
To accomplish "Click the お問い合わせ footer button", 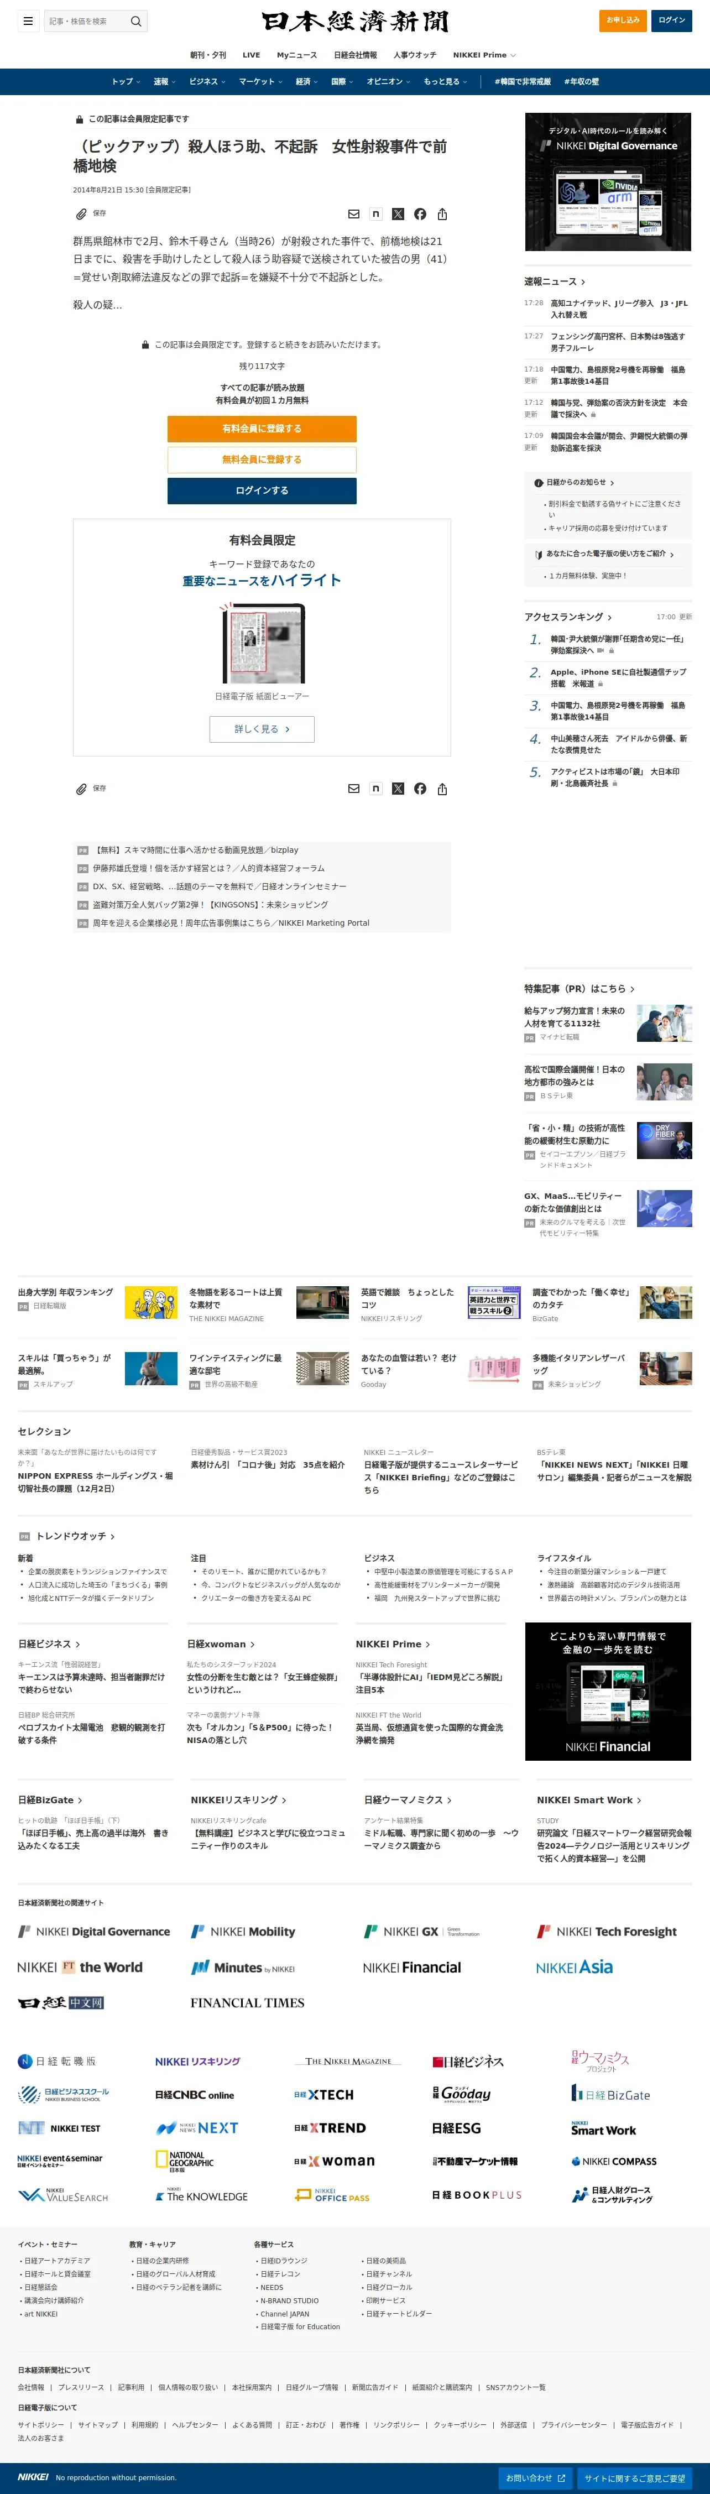I will [536, 2477].
